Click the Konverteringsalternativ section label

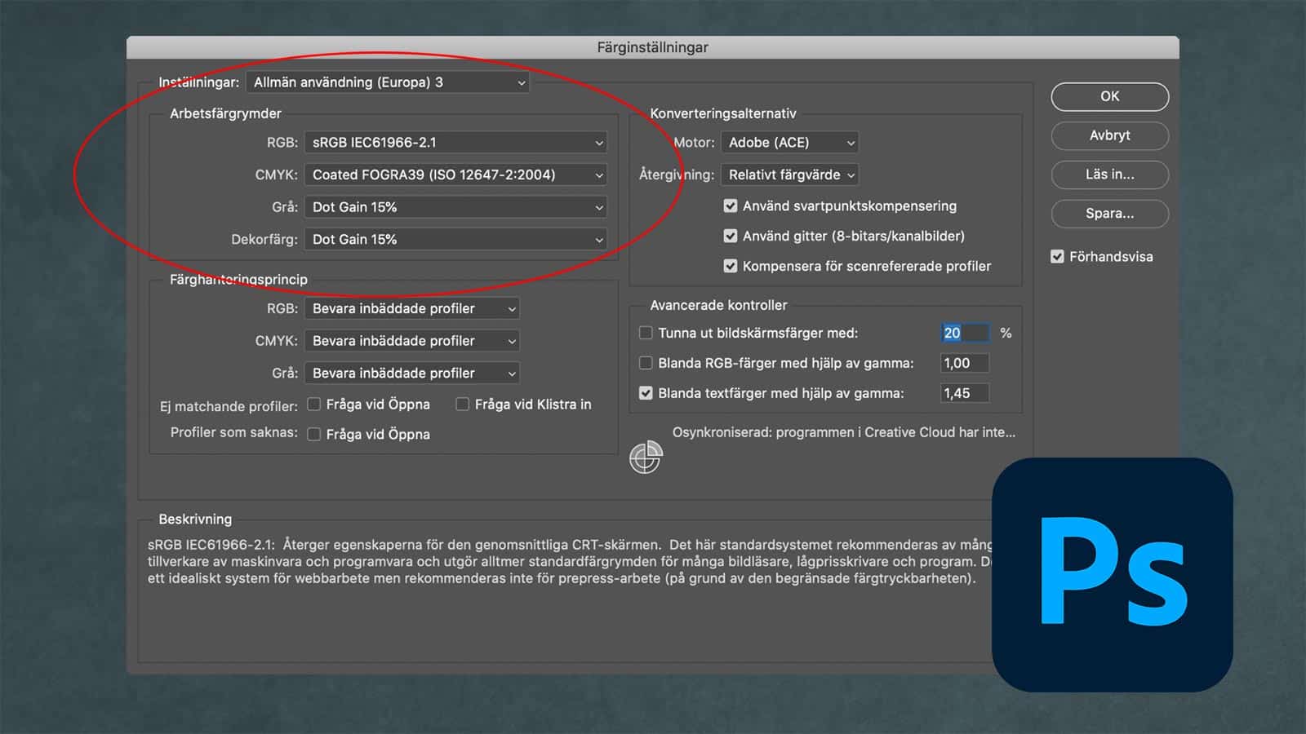(723, 113)
